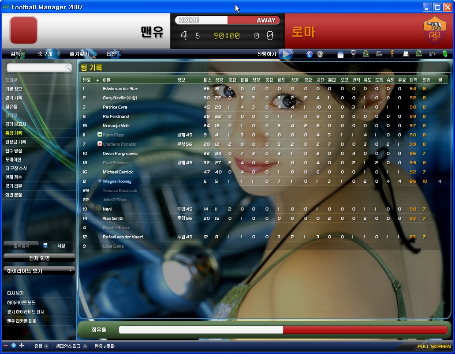Select 포메이션 in the sidebar

pyautogui.click(x=13, y=159)
